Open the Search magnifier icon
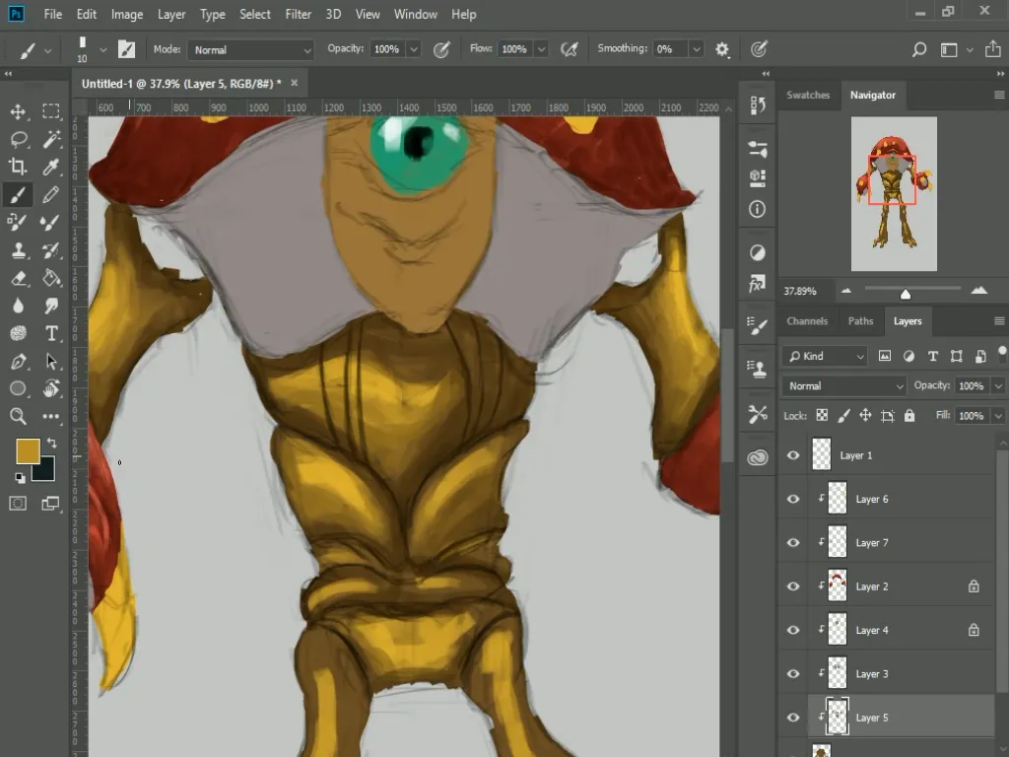Image resolution: width=1009 pixels, height=757 pixels. (x=919, y=49)
